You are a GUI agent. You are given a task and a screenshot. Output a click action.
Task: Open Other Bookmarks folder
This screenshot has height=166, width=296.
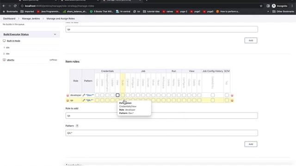point(283,12)
